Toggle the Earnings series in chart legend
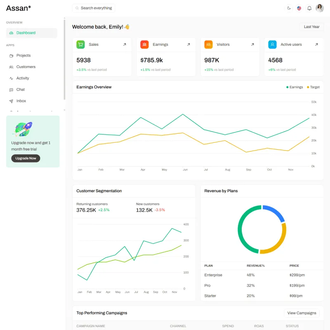Image resolution: width=330 pixels, height=330 pixels. click(295, 87)
